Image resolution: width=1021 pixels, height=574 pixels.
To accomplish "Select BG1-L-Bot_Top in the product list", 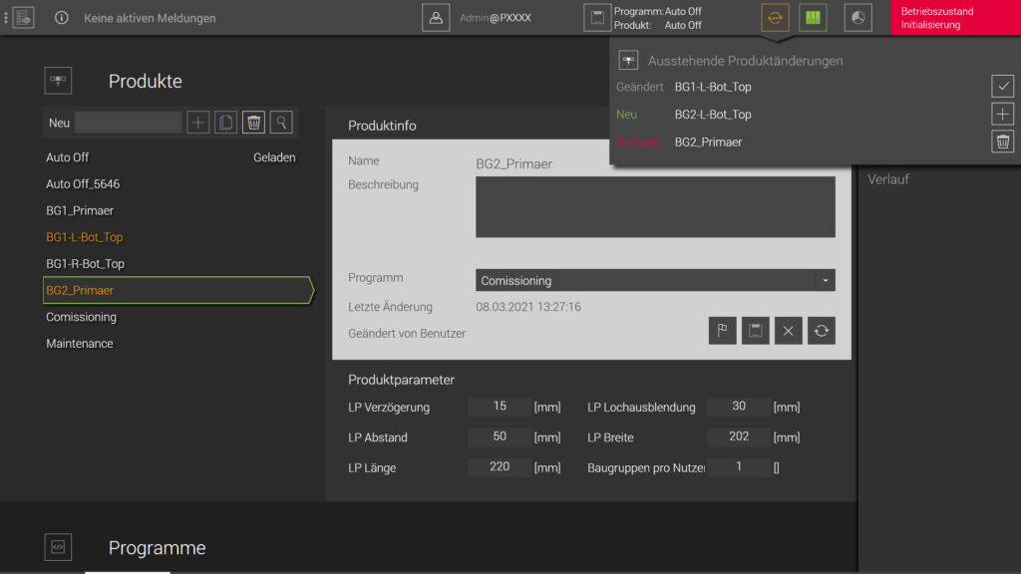I will tap(85, 237).
